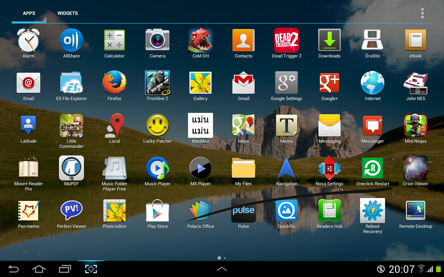The image size is (444, 277).
Task: Open the Firefox browser
Action: 114,83
